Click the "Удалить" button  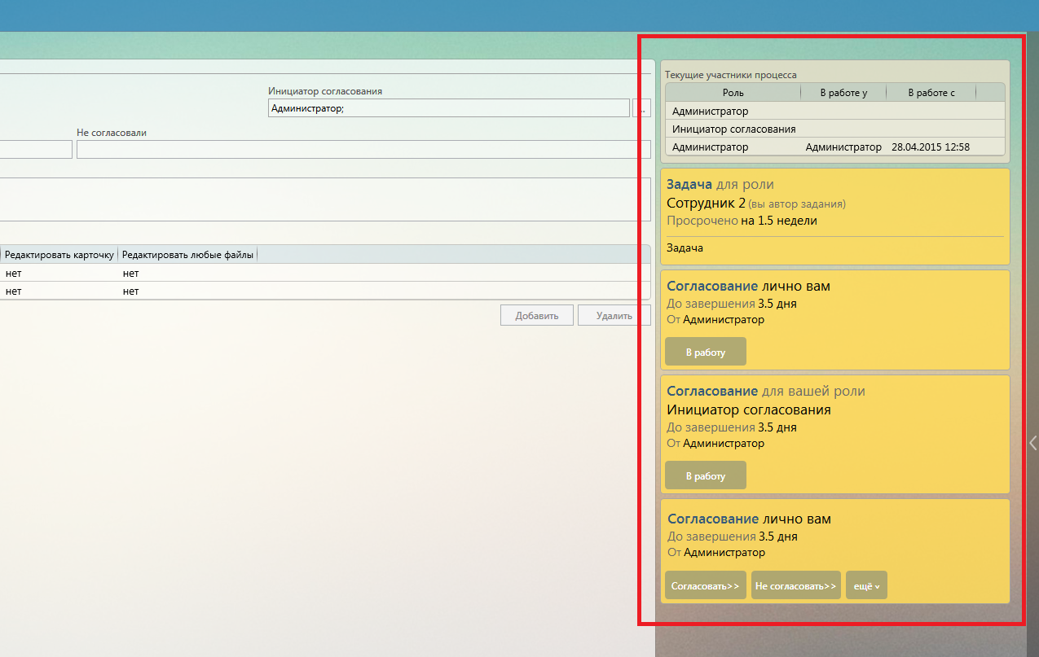[613, 315]
